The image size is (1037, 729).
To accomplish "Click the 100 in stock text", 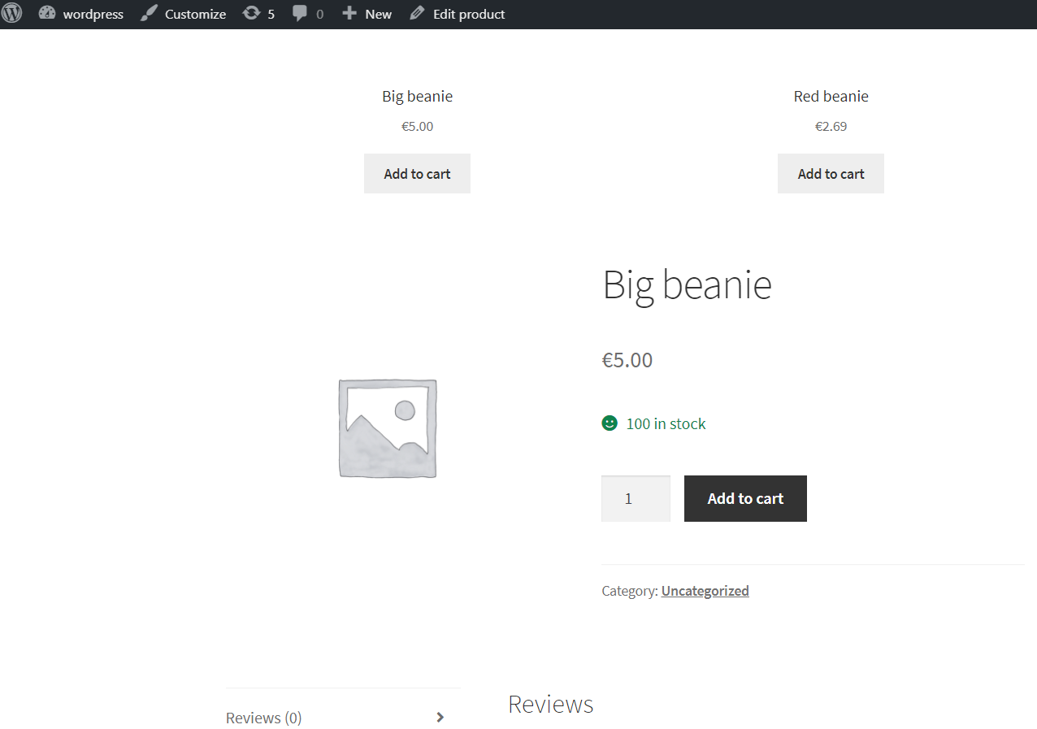I will pos(666,423).
